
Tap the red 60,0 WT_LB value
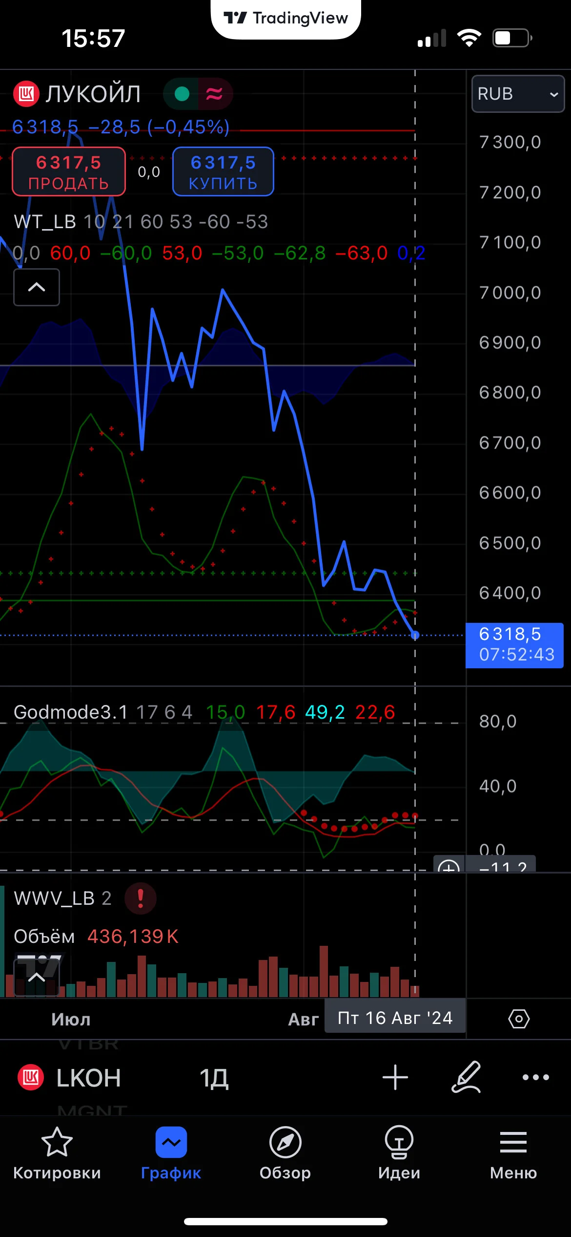tap(70, 253)
